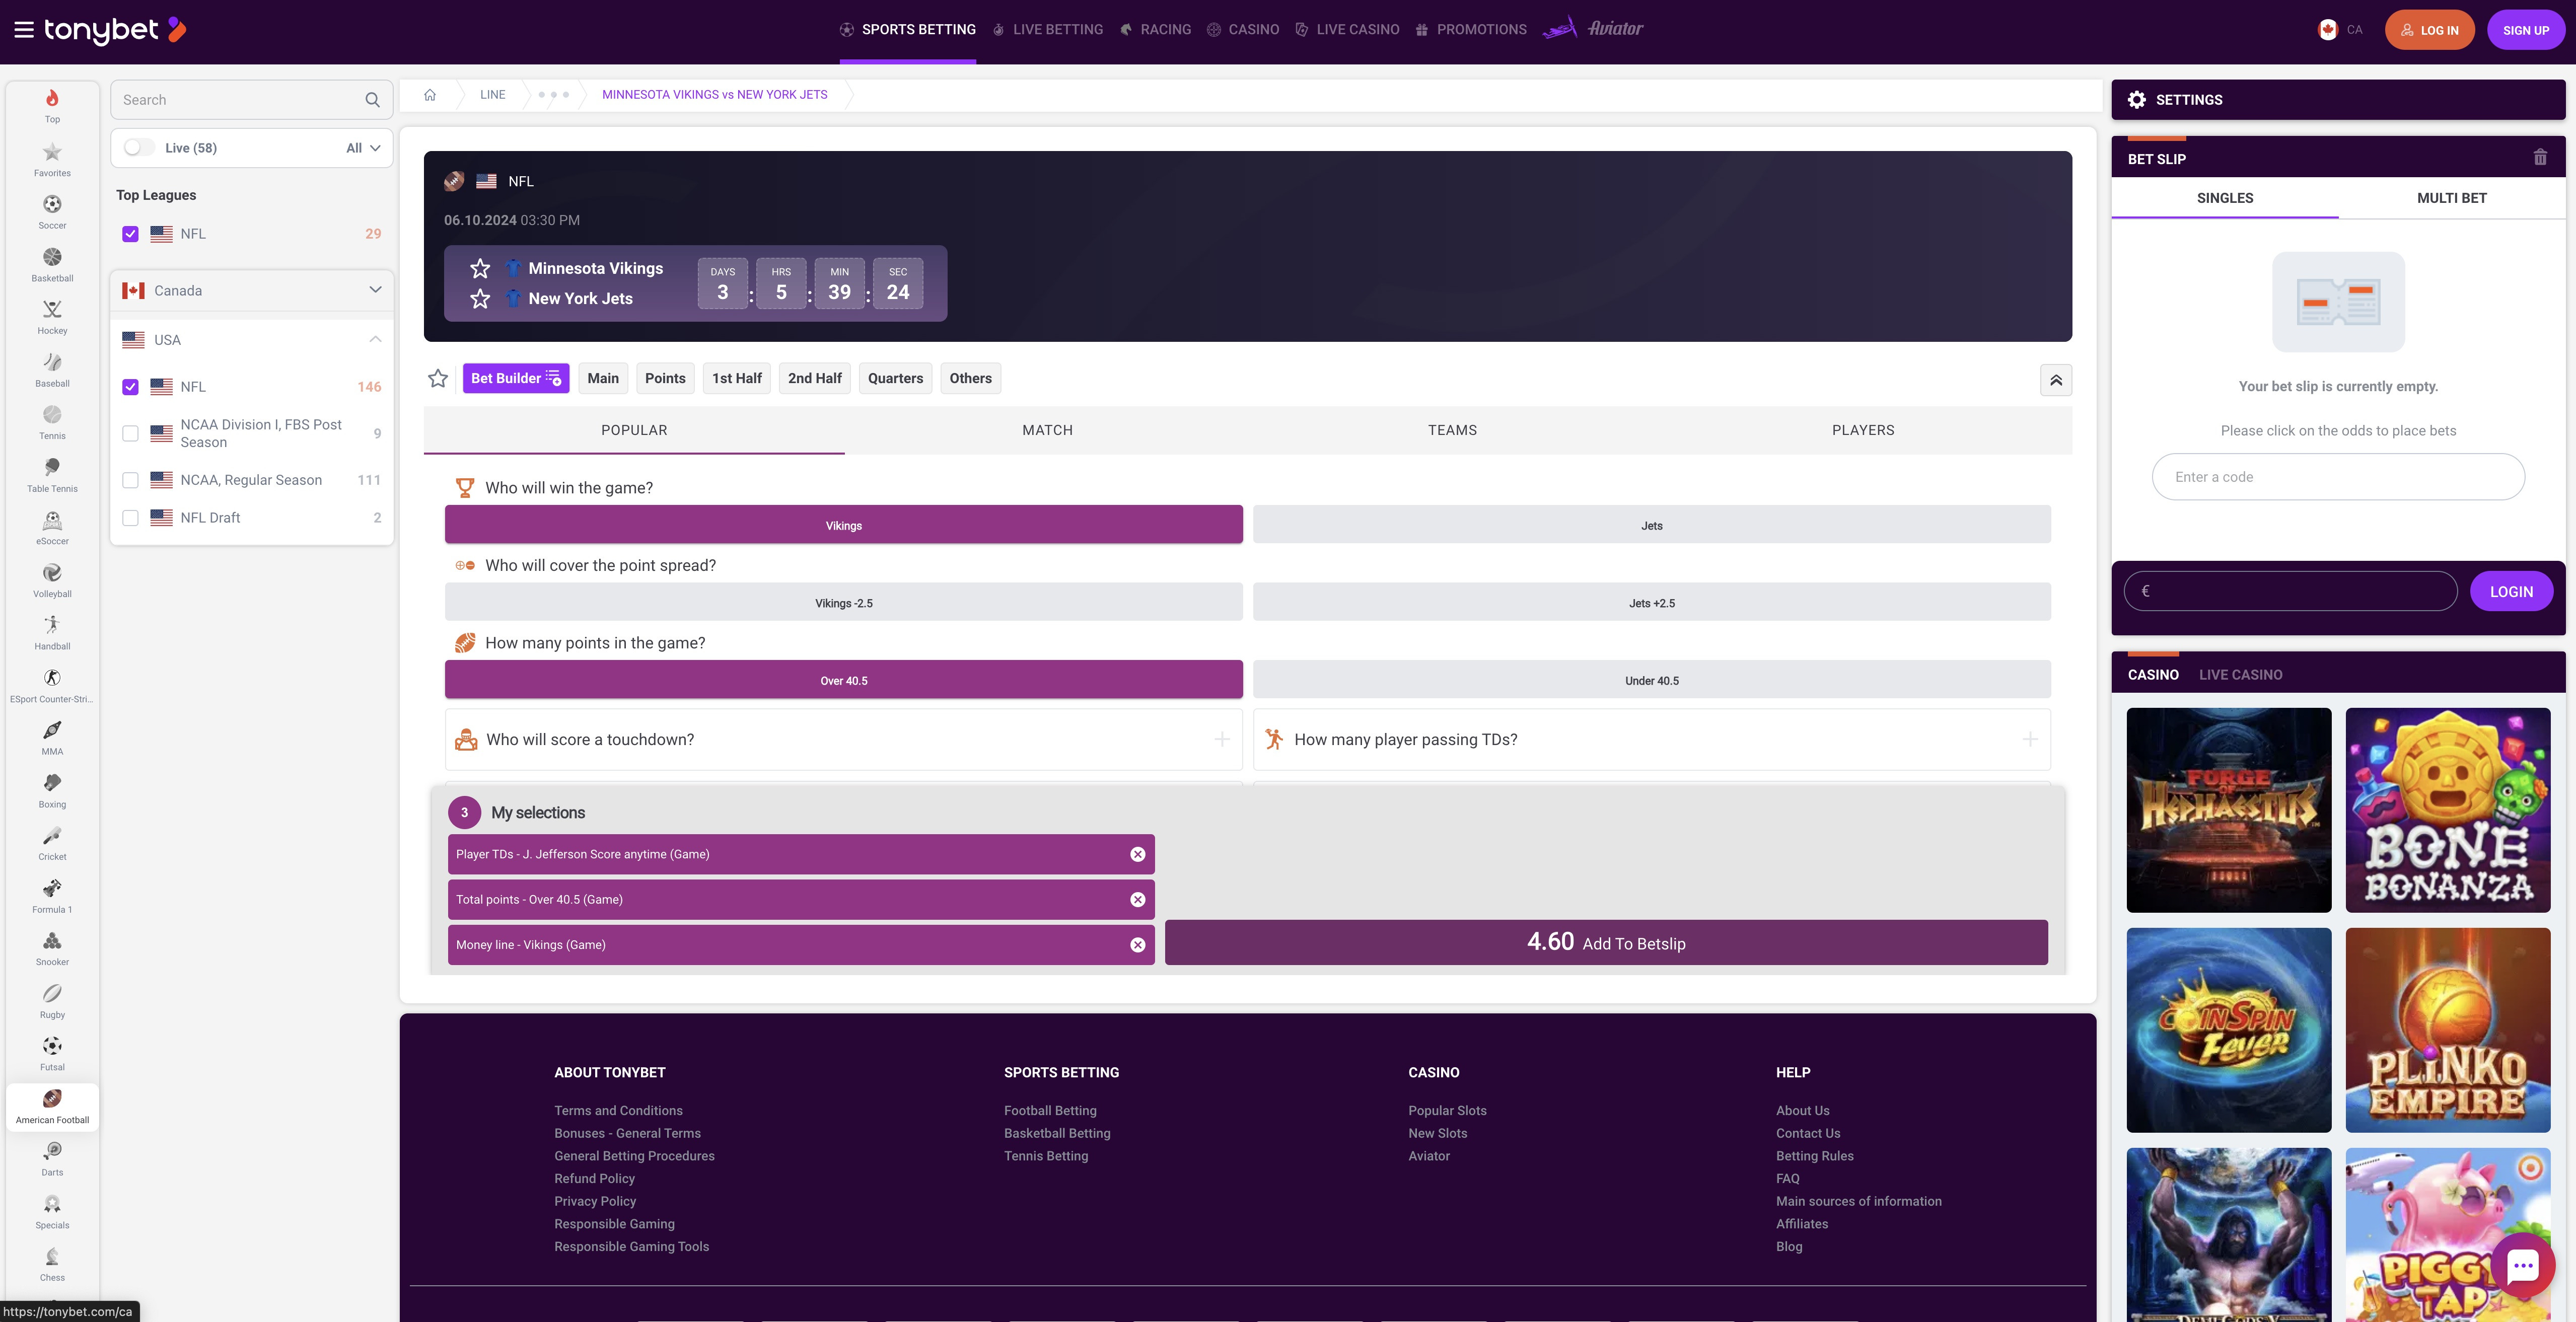This screenshot has width=2576, height=1322.
Task: Click Add To Betslip 4.60 button
Action: coord(1606,942)
